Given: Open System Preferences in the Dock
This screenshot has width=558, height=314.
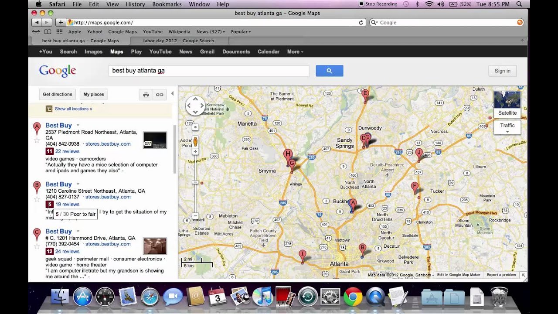Looking at the screenshot, I should coord(330,297).
